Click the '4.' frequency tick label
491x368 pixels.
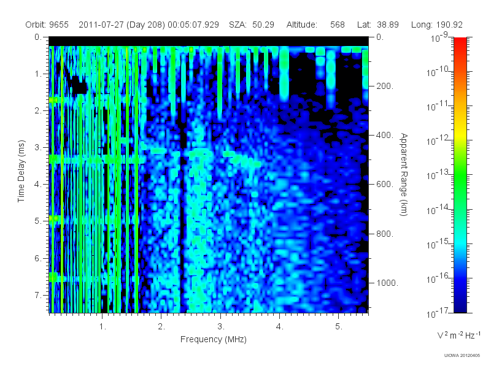click(x=280, y=327)
